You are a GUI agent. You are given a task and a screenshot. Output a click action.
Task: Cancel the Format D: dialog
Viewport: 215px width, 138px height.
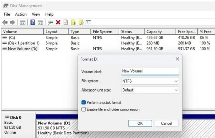(167, 123)
